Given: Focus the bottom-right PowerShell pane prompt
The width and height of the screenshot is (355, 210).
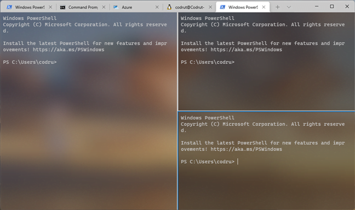Looking at the screenshot, I should (x=208, y=162).
